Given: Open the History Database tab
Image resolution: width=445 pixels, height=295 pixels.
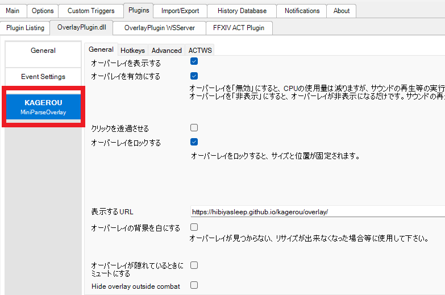Looking at the screenshot, I should 242,10.
